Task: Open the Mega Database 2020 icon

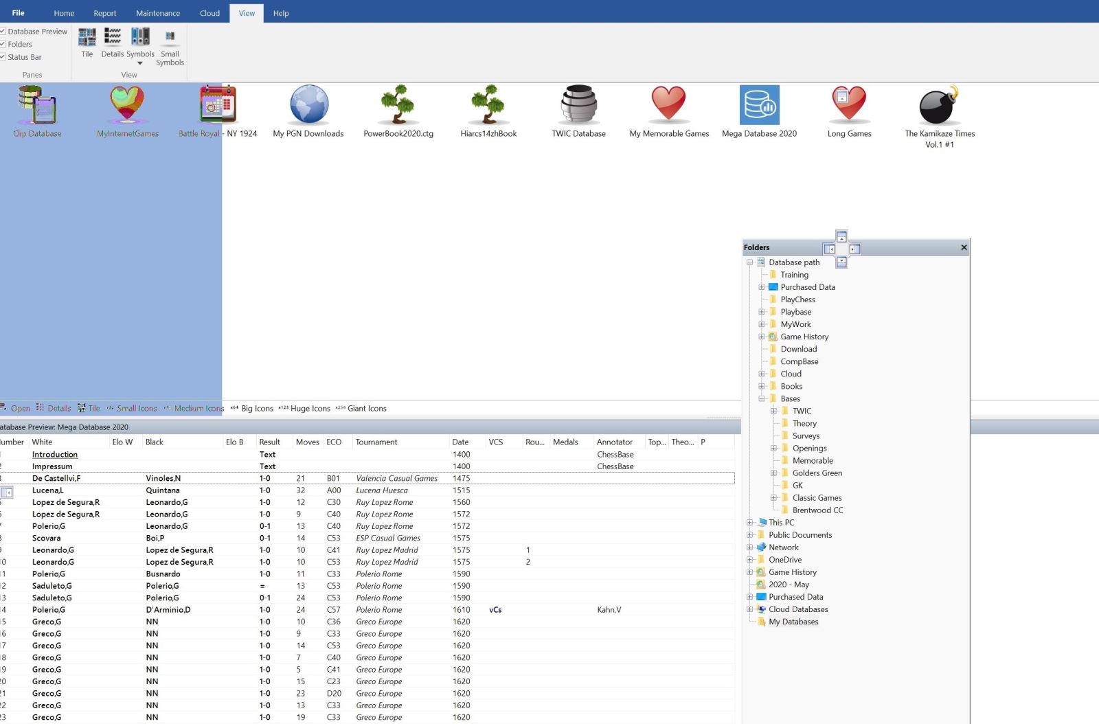Action: click(759, 105)
